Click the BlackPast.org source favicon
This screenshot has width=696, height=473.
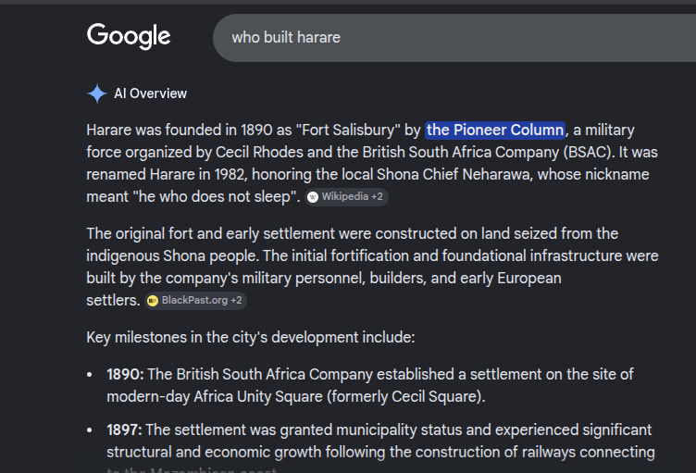[153, 301]
